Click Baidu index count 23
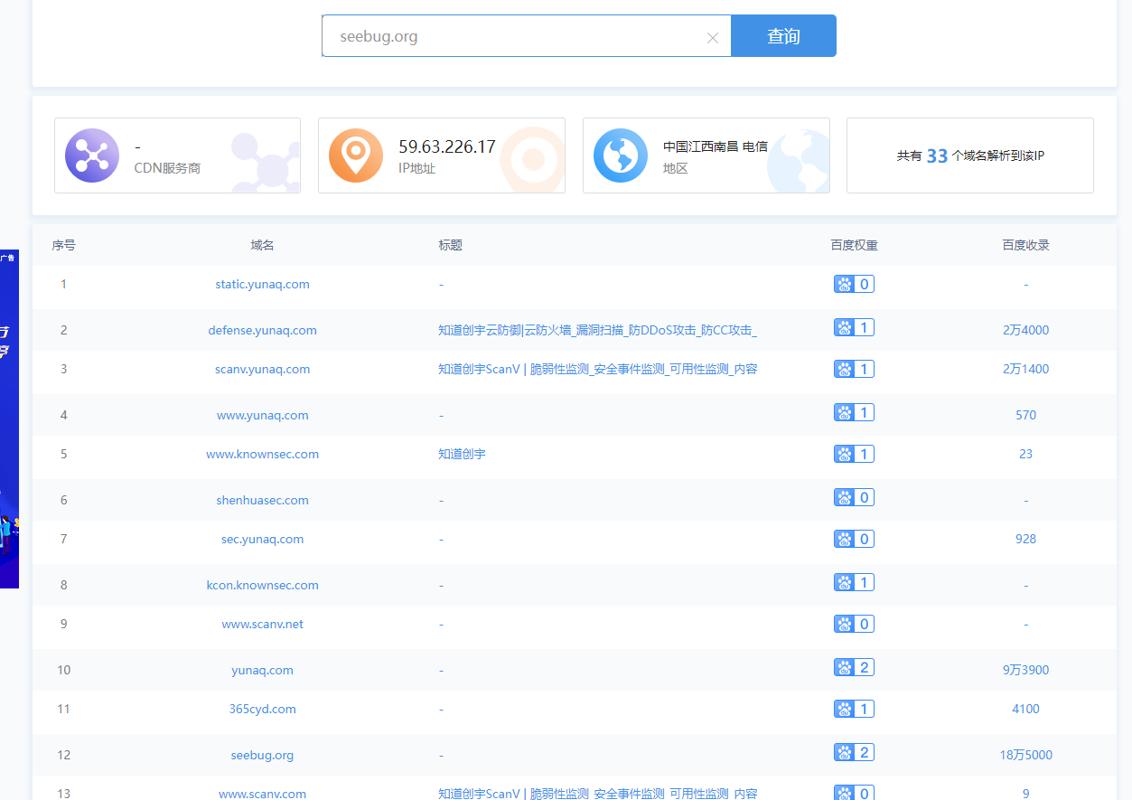Image resolution: width=1132 pixels, height=800 pixels. [1025, 454]
